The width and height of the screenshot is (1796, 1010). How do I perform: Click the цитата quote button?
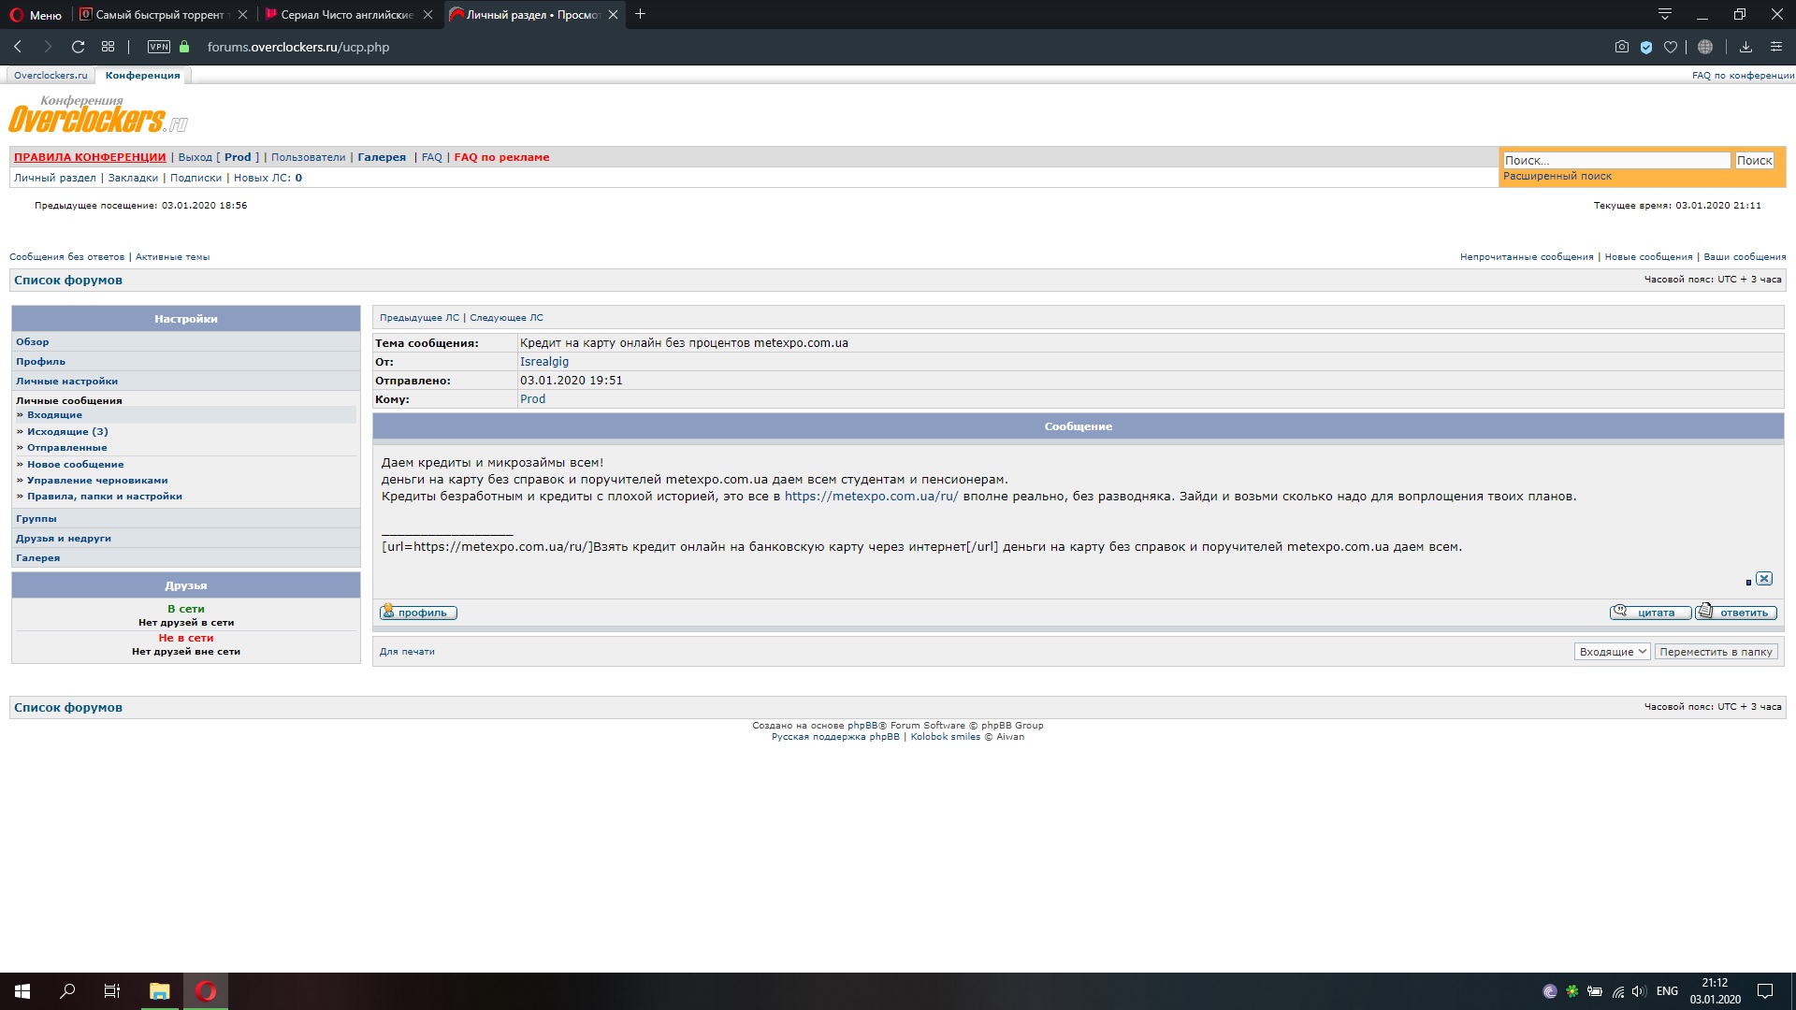(1650, 613)
